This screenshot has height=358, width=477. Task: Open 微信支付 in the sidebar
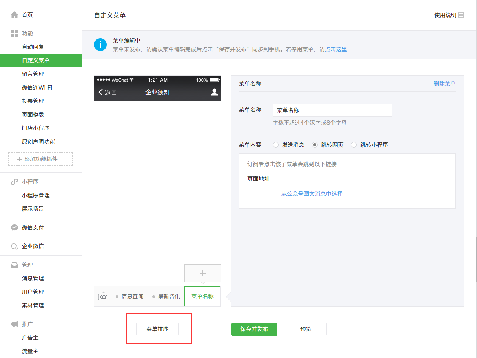pos(33,228)
